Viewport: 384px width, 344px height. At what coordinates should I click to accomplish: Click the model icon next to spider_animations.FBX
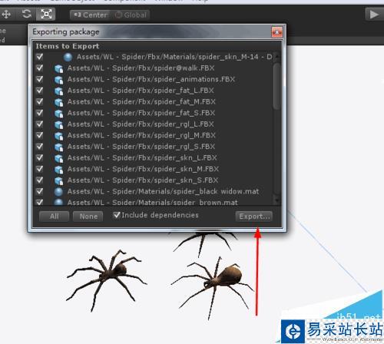[x=58, y=80]
